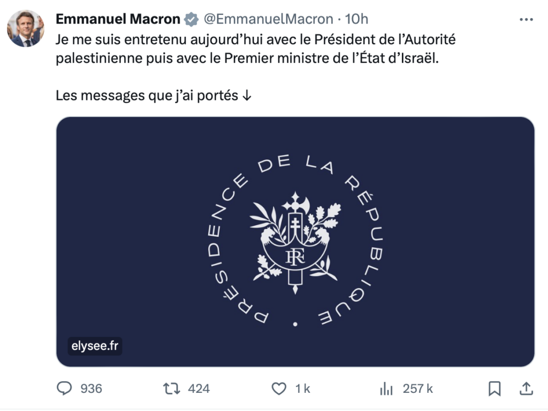Click the 1 k likes count

pos(303,389)
